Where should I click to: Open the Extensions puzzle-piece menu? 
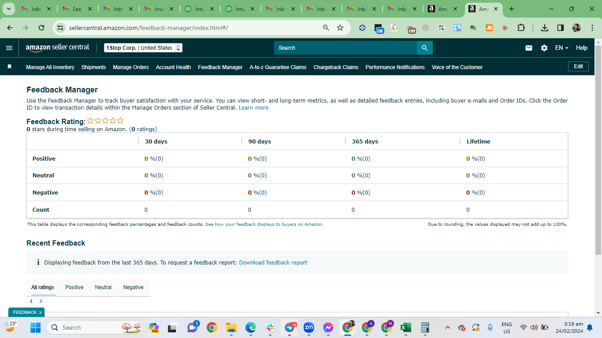[x=521, y=28]
